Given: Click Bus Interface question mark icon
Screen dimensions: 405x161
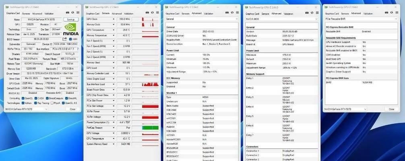Looking at the screenshot, I should tap(78, 49).
